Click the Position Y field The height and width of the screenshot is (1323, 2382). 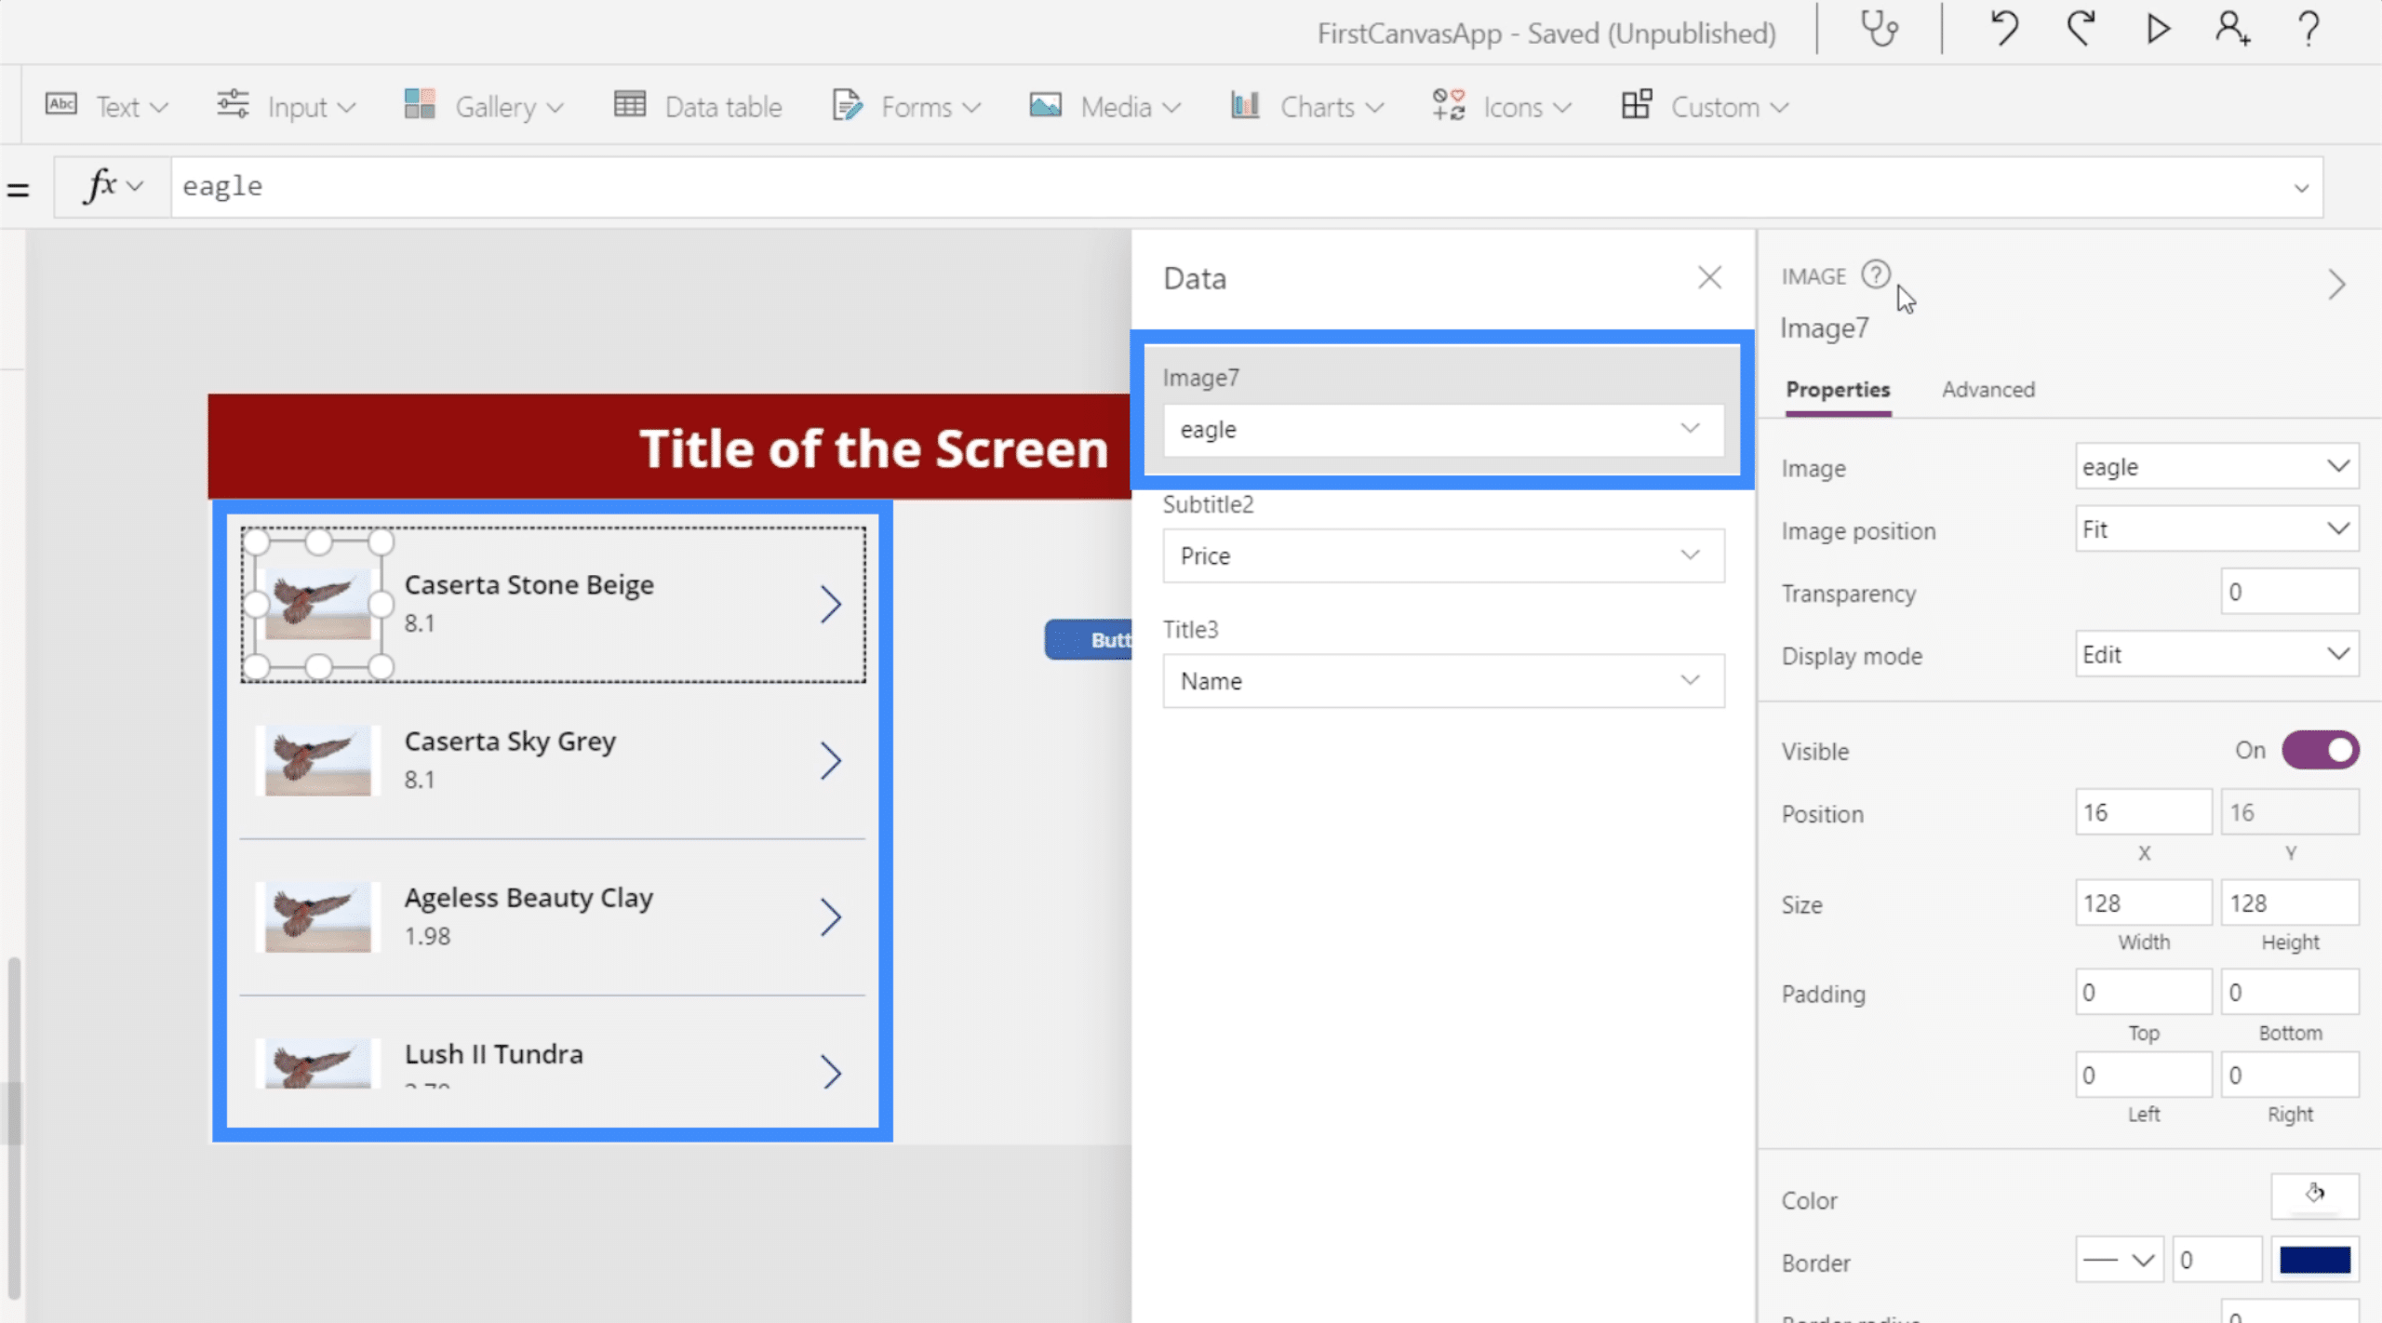(2289, 811)
